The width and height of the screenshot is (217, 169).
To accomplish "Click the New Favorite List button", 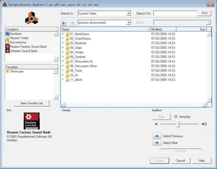I will pyautogui.click(x=32, y=103).
